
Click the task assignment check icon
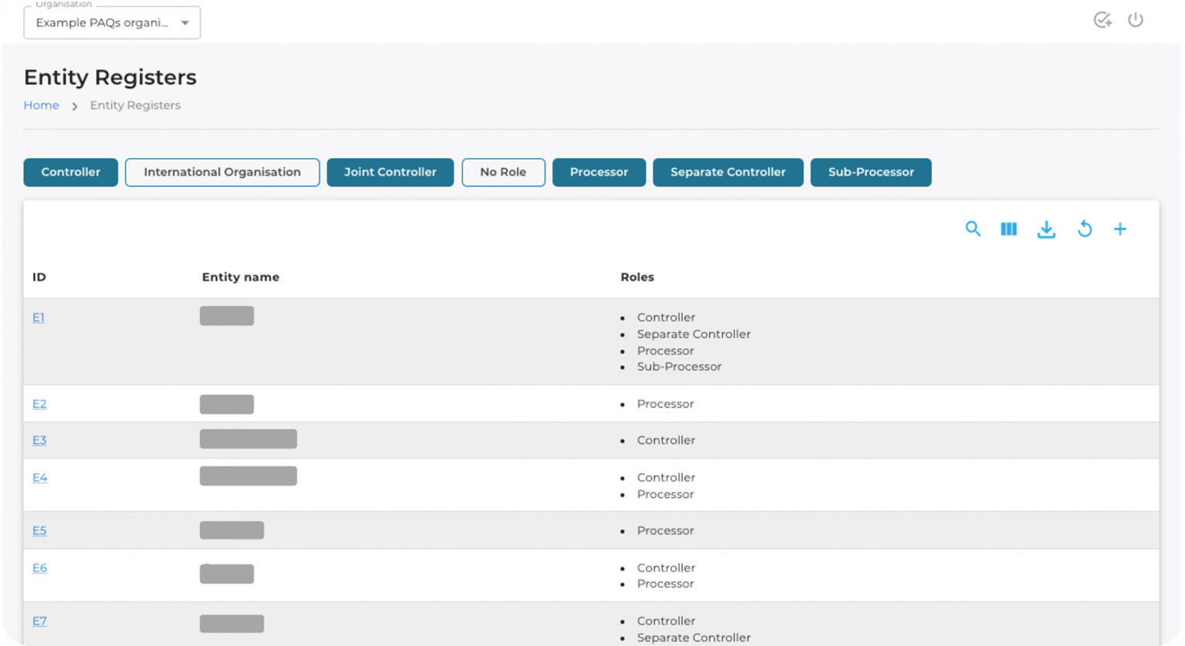(x=1102, y=20)
